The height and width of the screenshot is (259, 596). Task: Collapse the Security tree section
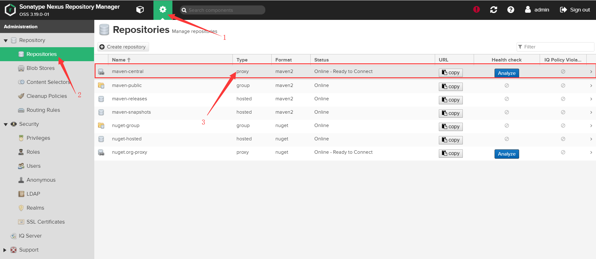click(x=6, y=124)
